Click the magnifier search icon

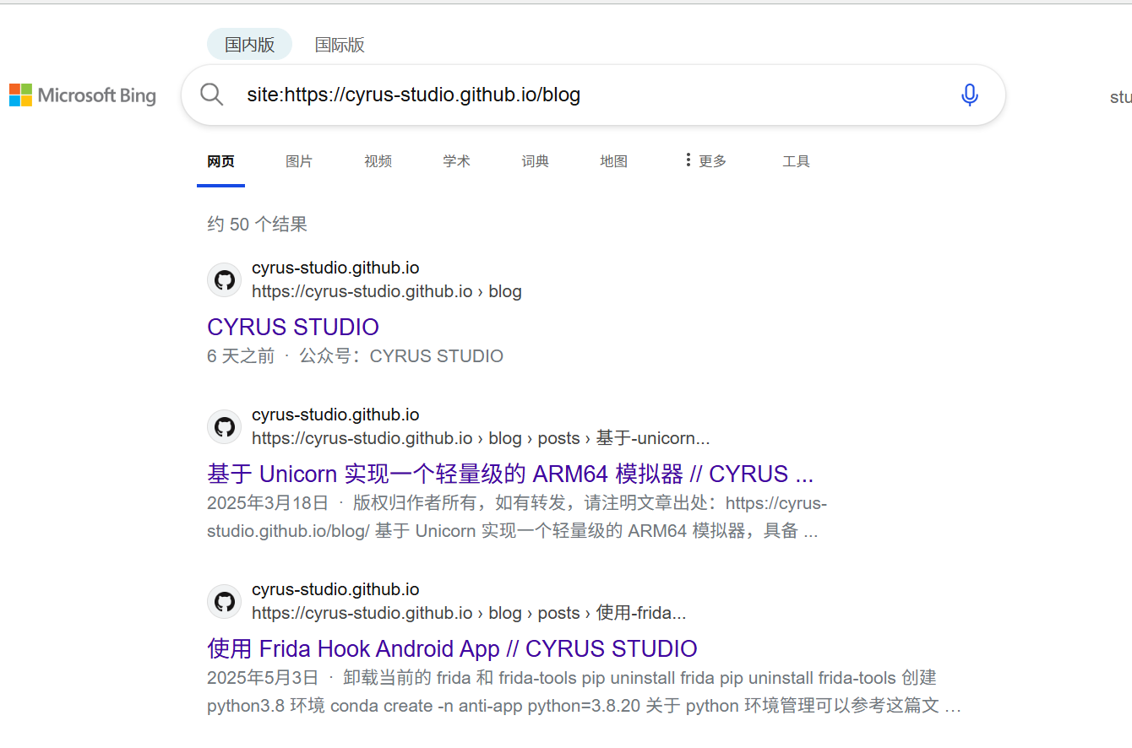pos(212,95)
